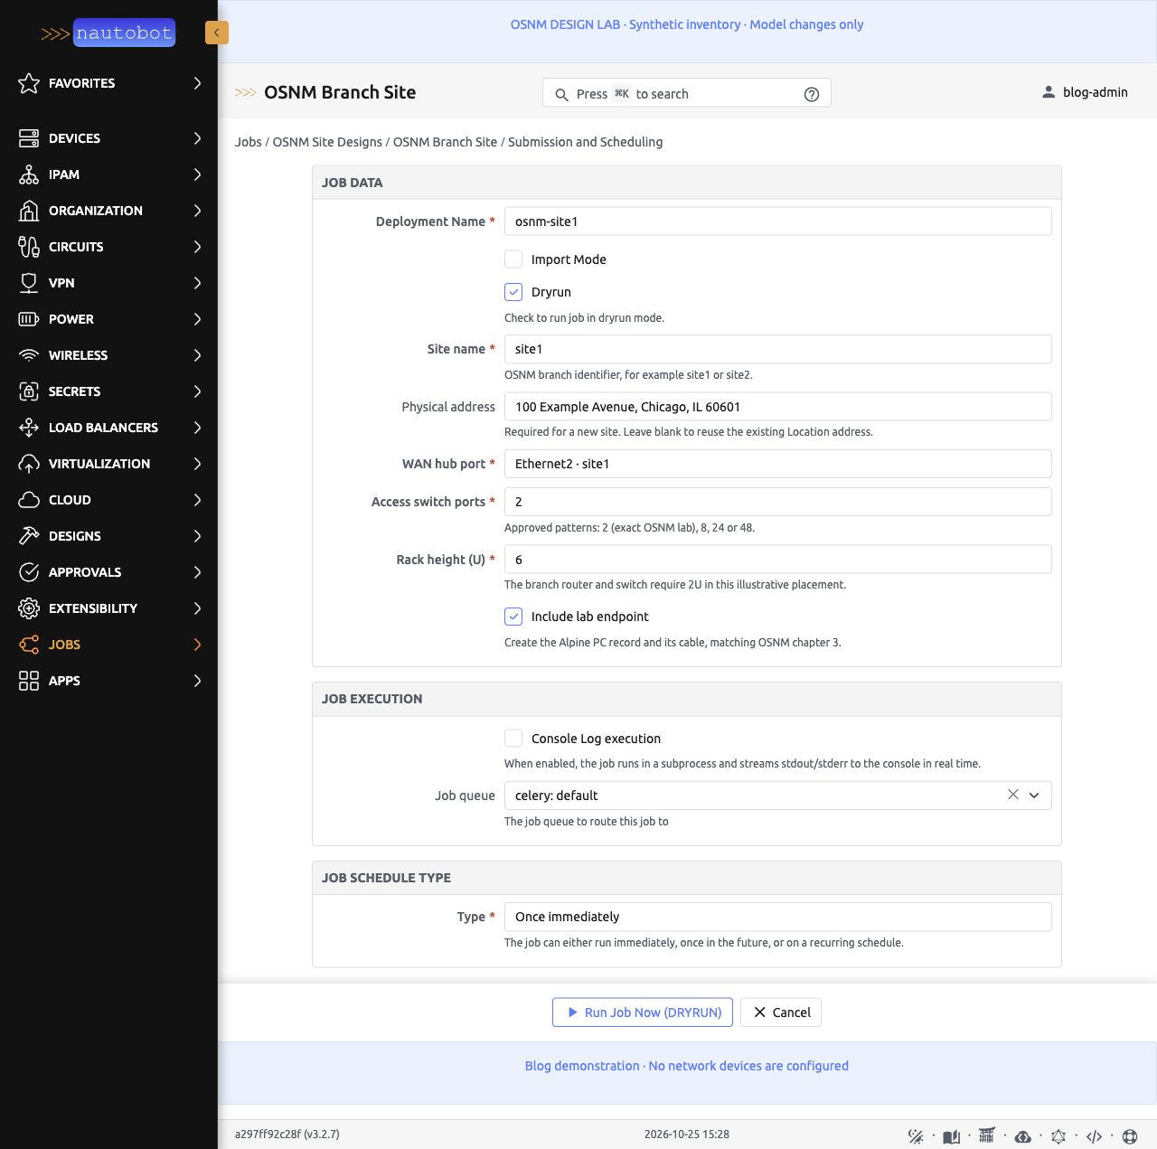Image resolution: width=1157 pixels, height=1149 pixels.
Task: Click the Wireless wifi icon in sidebar
Action: [29, 355]
